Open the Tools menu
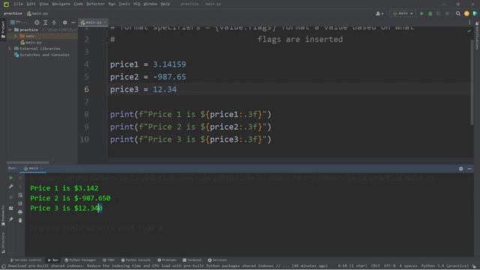This screenshot has width=480, height=270. point(124,4)
